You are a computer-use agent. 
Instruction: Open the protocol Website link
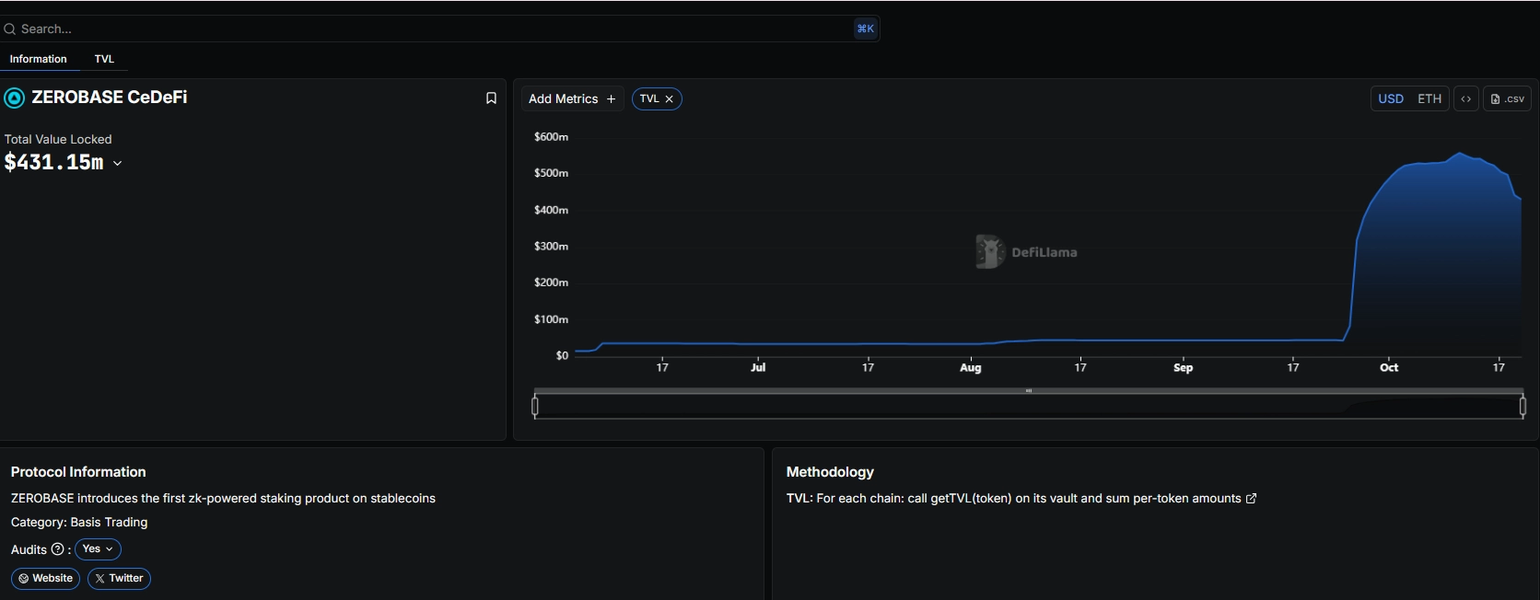click(x=46, y=579)
